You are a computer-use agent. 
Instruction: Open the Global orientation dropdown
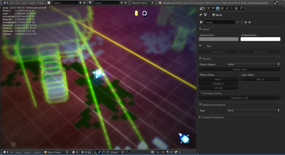[x=117, y=152]
